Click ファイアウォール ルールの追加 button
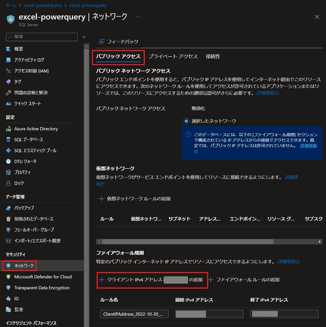Image resolution: width=326 pixels, height=327 pixels. (244, 280)
